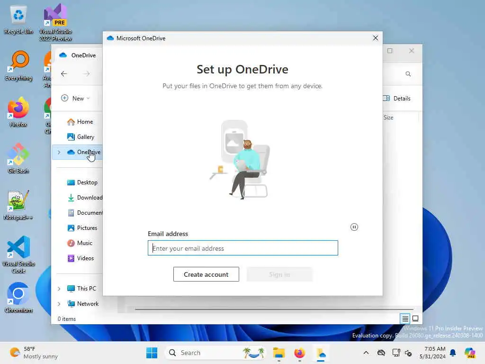Open Gallery in the navigation pane

[x=81, y=137]
